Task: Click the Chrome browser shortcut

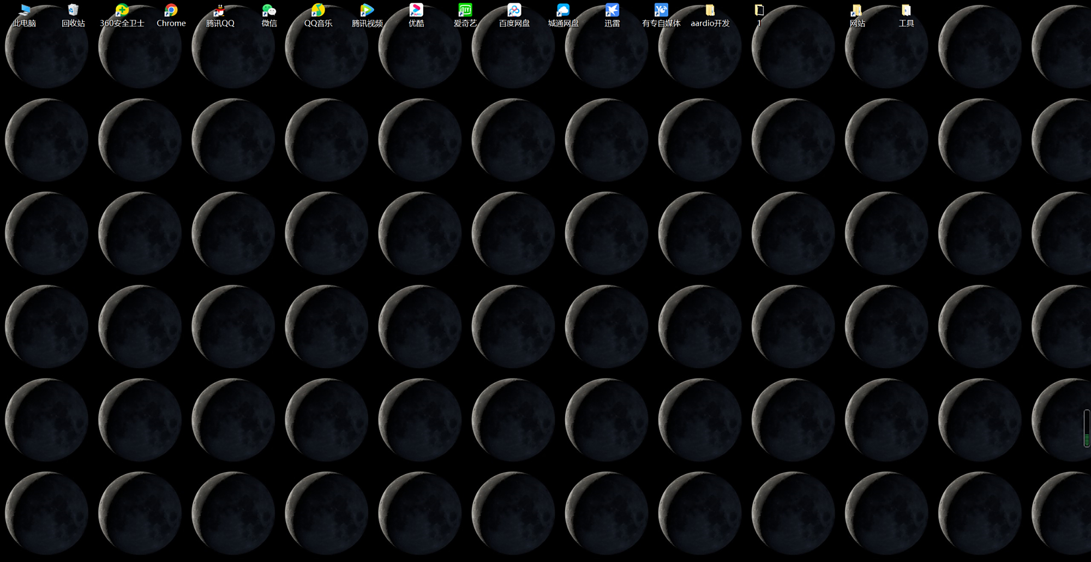Action: 171,10
